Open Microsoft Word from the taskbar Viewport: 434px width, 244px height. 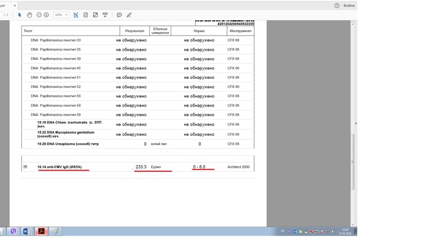coord(26,231)
